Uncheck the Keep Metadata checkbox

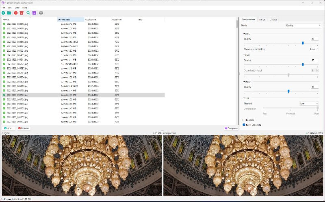point(244,125)
